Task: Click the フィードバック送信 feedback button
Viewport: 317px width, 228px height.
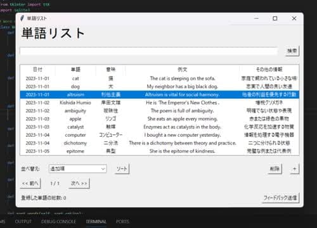Action: pos(280,198)
